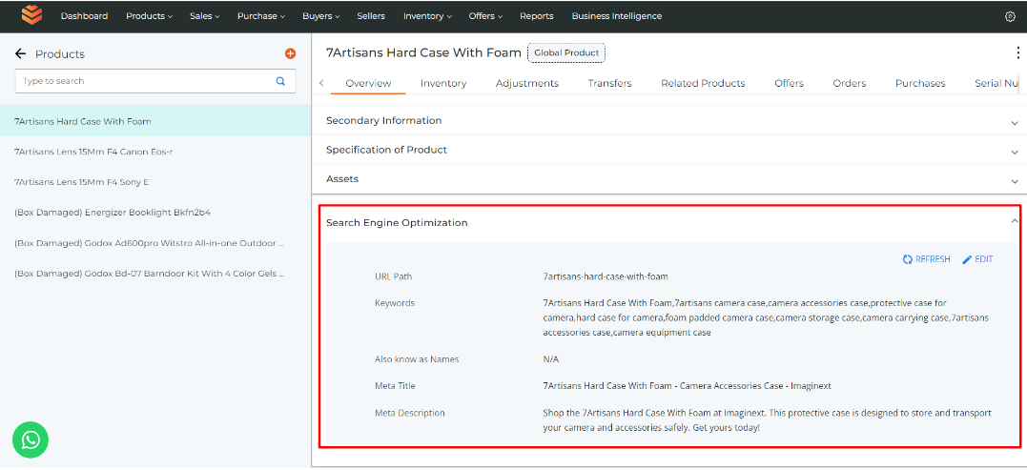Open the Inventory dropdown in top navigation

click(x=428, y=15)
